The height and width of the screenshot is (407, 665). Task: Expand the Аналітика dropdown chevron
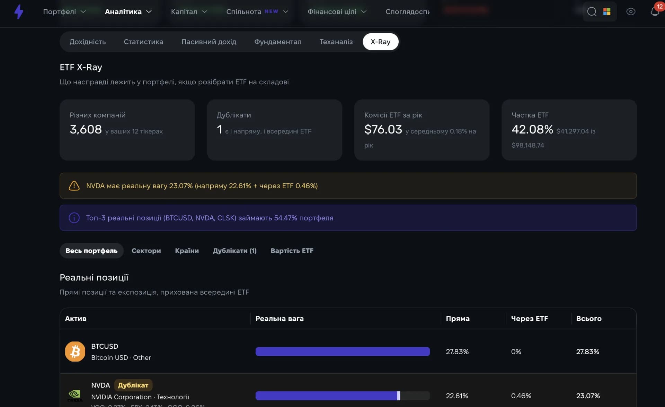[149, 12]
